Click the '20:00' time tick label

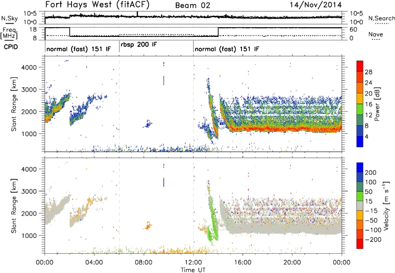point(292,263)
